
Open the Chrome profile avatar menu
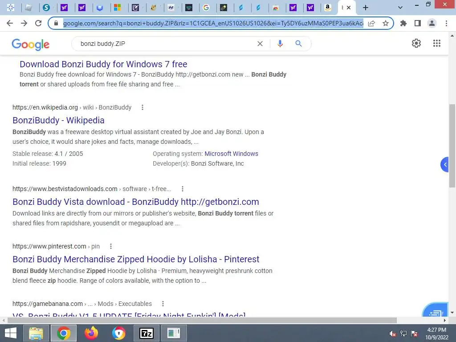pos(432,23)
